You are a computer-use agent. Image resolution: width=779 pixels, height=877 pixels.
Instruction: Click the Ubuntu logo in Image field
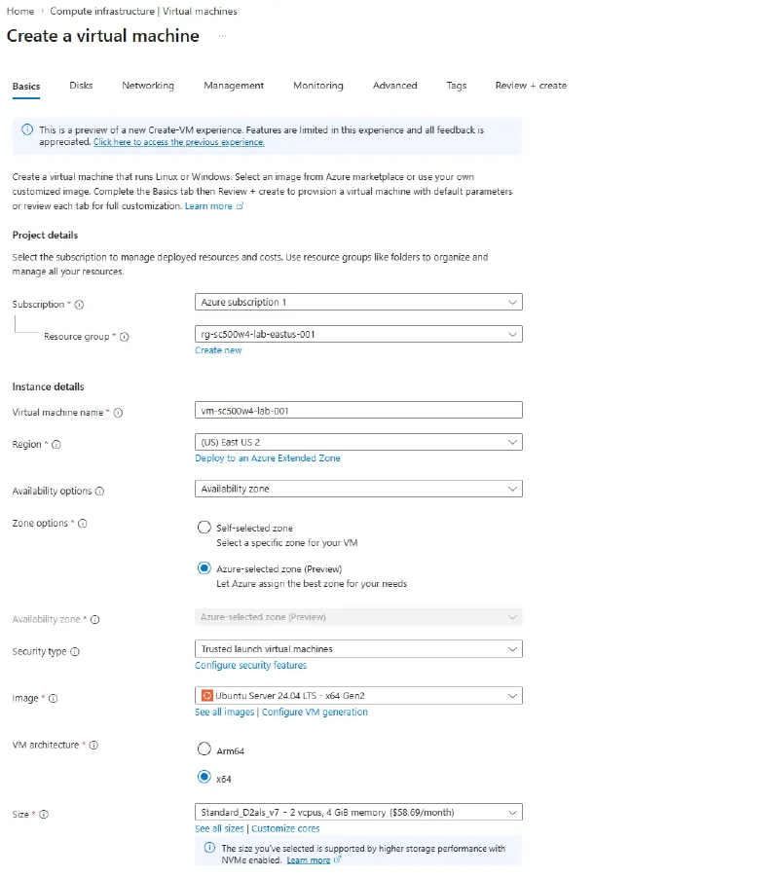207,696
